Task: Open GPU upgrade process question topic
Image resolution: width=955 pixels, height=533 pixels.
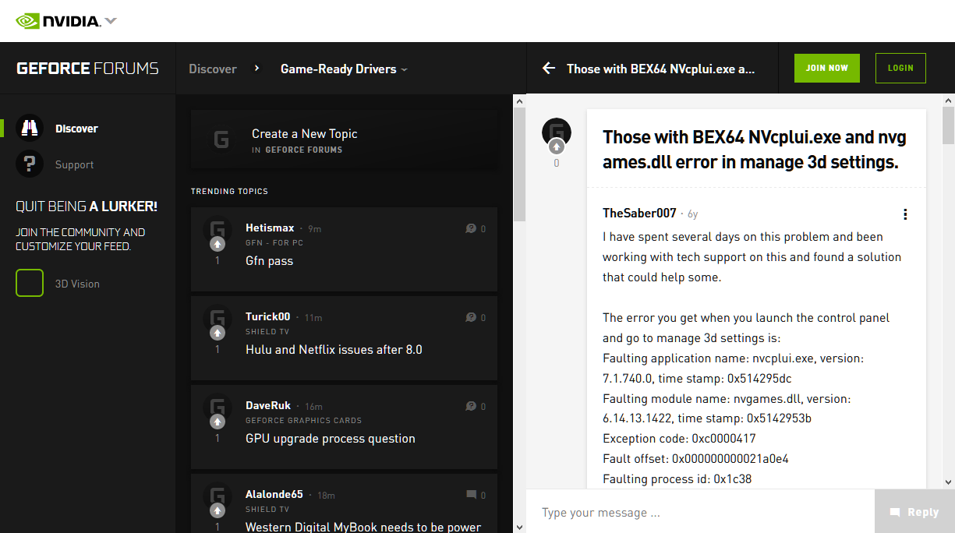Action: point(331,439)
